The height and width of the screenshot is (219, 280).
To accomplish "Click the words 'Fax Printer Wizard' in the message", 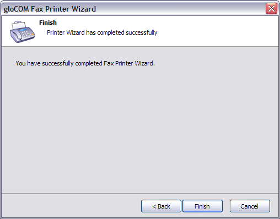I will 129,63.
